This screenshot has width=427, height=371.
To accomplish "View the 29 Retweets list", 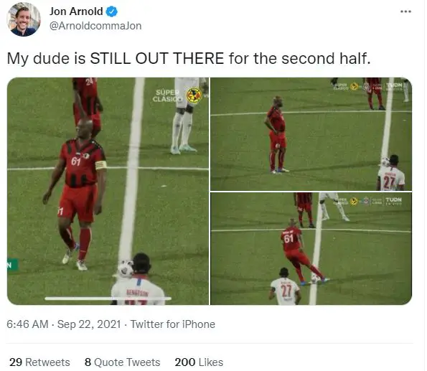I will click(x=39, y=362).
